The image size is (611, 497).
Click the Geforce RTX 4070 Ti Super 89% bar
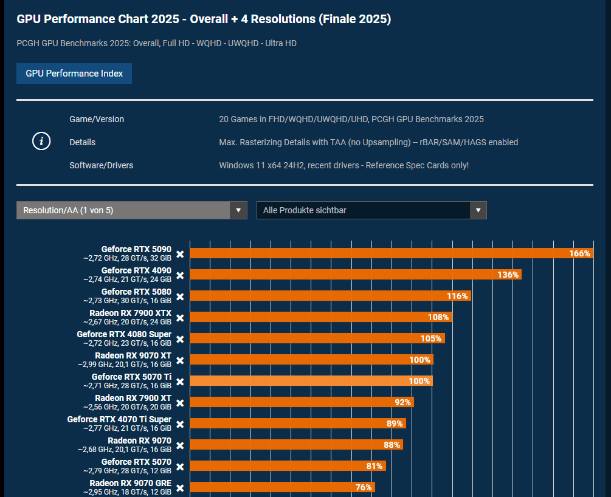pos(298,423)
